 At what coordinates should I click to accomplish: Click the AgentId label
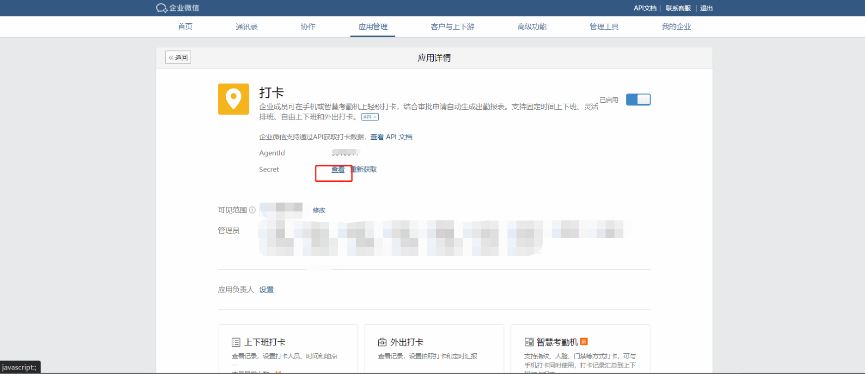tap(272, 153)
